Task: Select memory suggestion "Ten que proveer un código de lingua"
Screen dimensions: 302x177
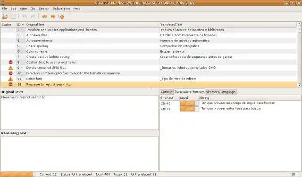Action: click(238, 103)
